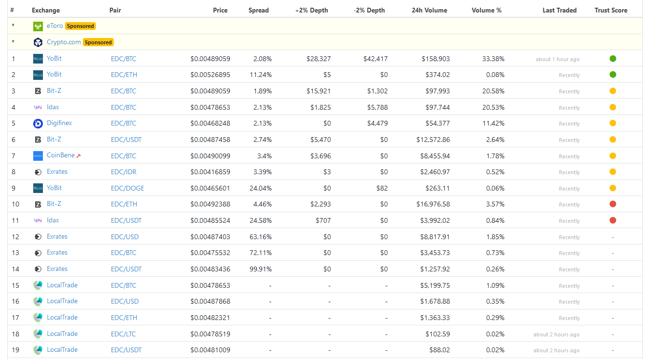
Task: Sort the table by 24h Volume
Action: (x=429, y=10)
